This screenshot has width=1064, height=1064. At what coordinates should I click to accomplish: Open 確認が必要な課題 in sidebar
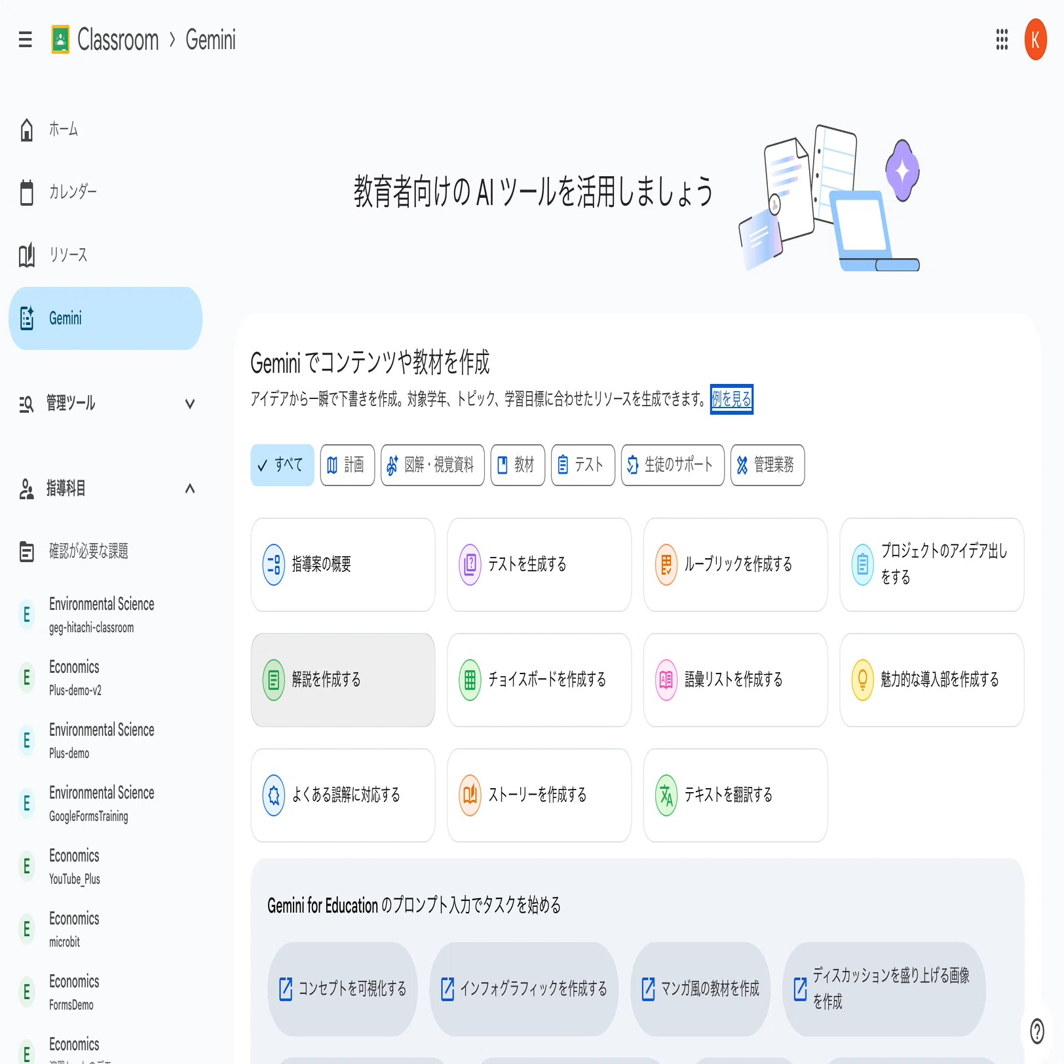[x=105, y=552]
